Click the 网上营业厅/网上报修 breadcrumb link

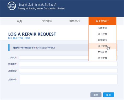point(19,38)
